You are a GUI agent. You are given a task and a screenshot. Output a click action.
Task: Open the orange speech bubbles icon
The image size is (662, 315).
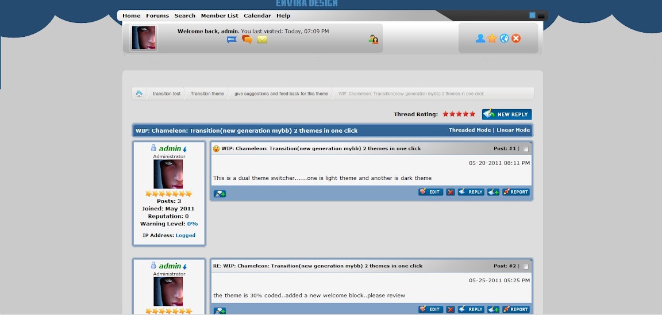pos(247,39)
